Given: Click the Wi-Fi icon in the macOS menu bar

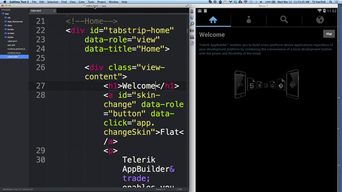Looking at the screenshot, I should pos(245,2).
